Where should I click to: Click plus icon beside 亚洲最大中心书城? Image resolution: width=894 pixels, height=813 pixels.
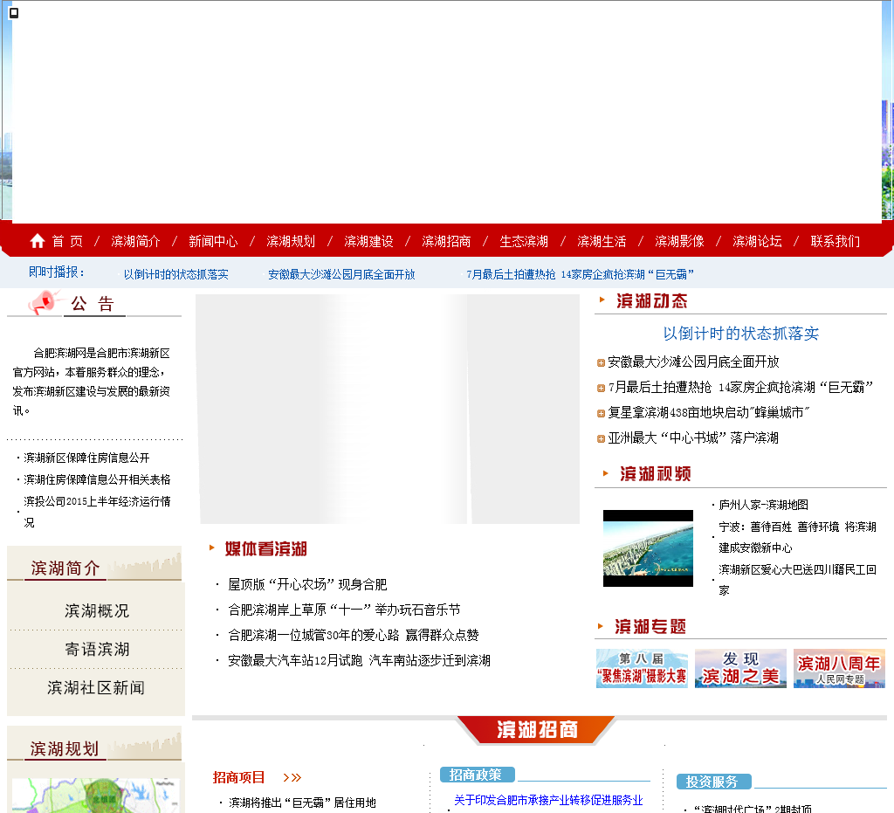(601, 439)
